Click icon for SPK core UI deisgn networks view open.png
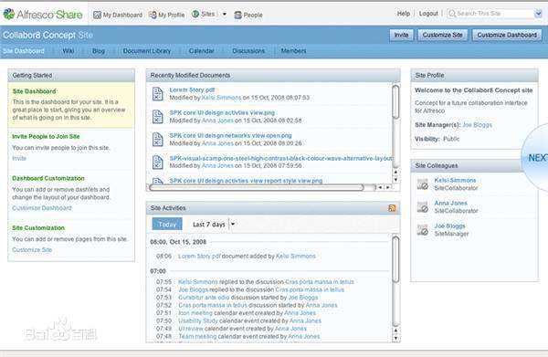This screenshot has width=548, height=357. point(158,140)
